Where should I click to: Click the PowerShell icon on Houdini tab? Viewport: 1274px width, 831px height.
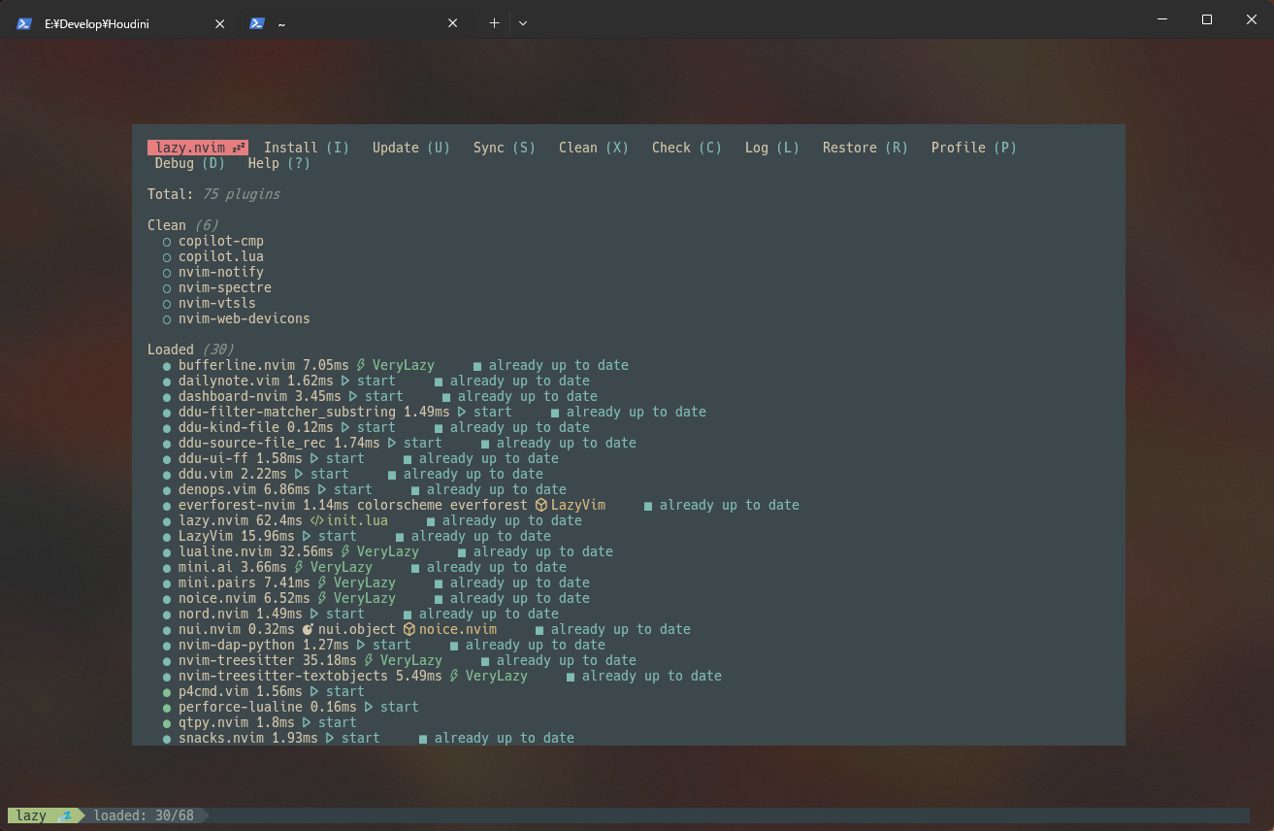(24, 23)
